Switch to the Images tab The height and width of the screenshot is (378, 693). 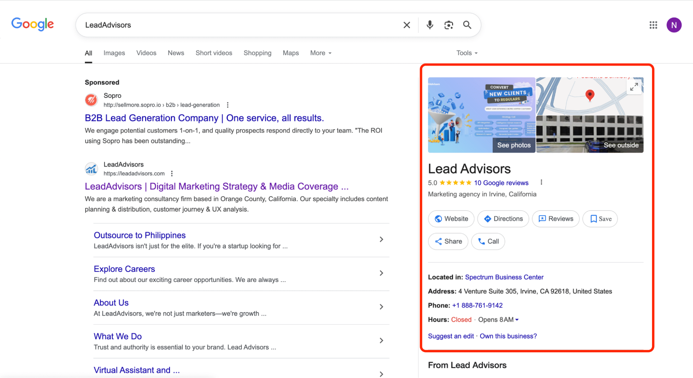tap(114, 53)
